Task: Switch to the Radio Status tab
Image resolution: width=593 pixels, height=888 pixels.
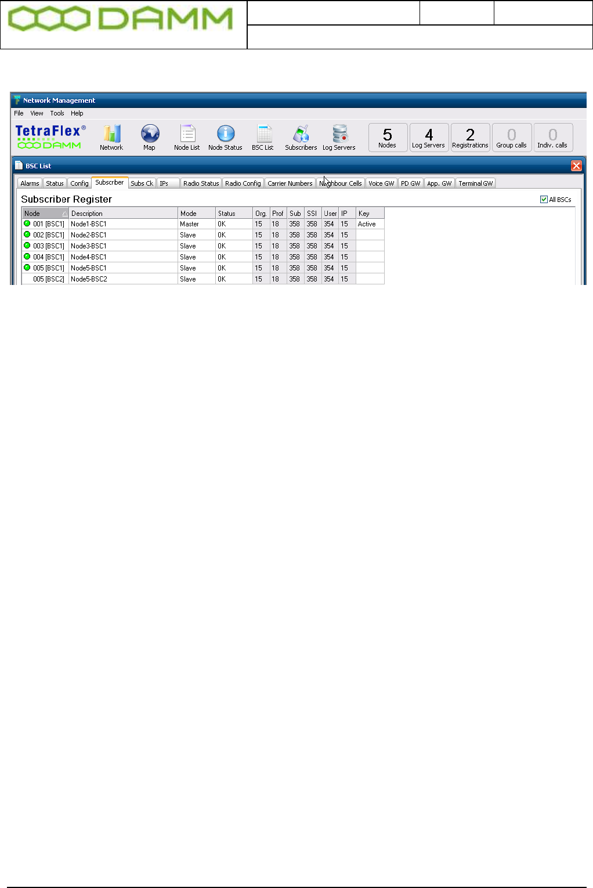Action: (201, 183)
